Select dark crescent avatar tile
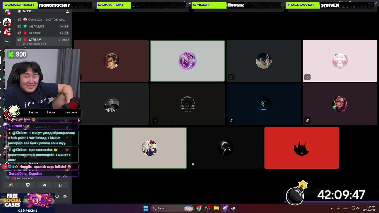 click(x=226, y=148)
